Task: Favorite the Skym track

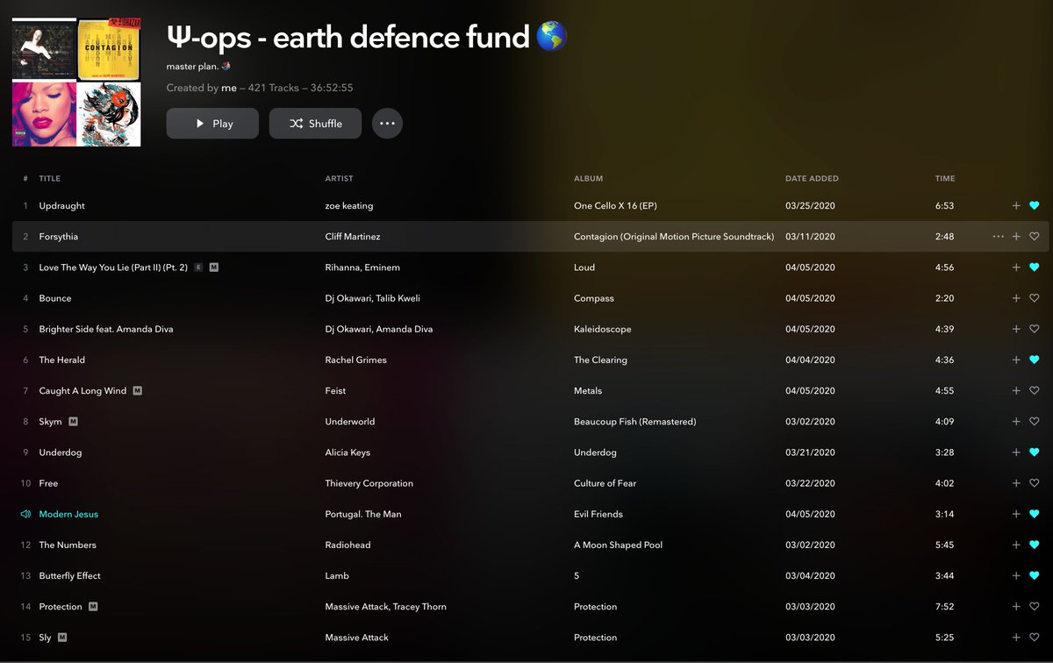Action: pyautogui.click(x=1034, y=422)
